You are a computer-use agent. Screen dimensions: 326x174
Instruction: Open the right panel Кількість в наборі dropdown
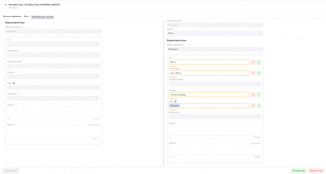click(215, 84)
